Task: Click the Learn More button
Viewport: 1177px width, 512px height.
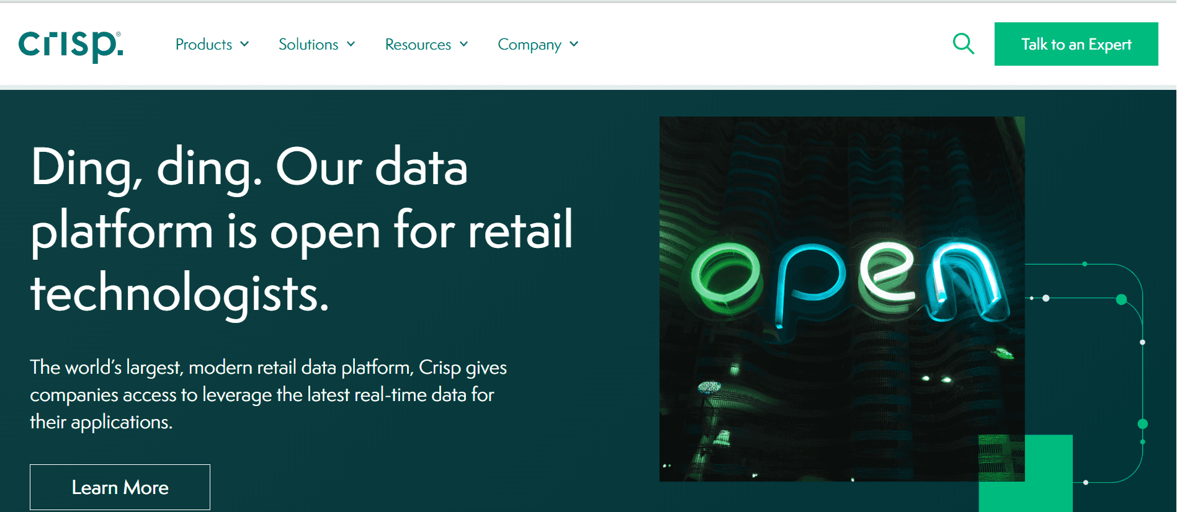Action: 120,487
